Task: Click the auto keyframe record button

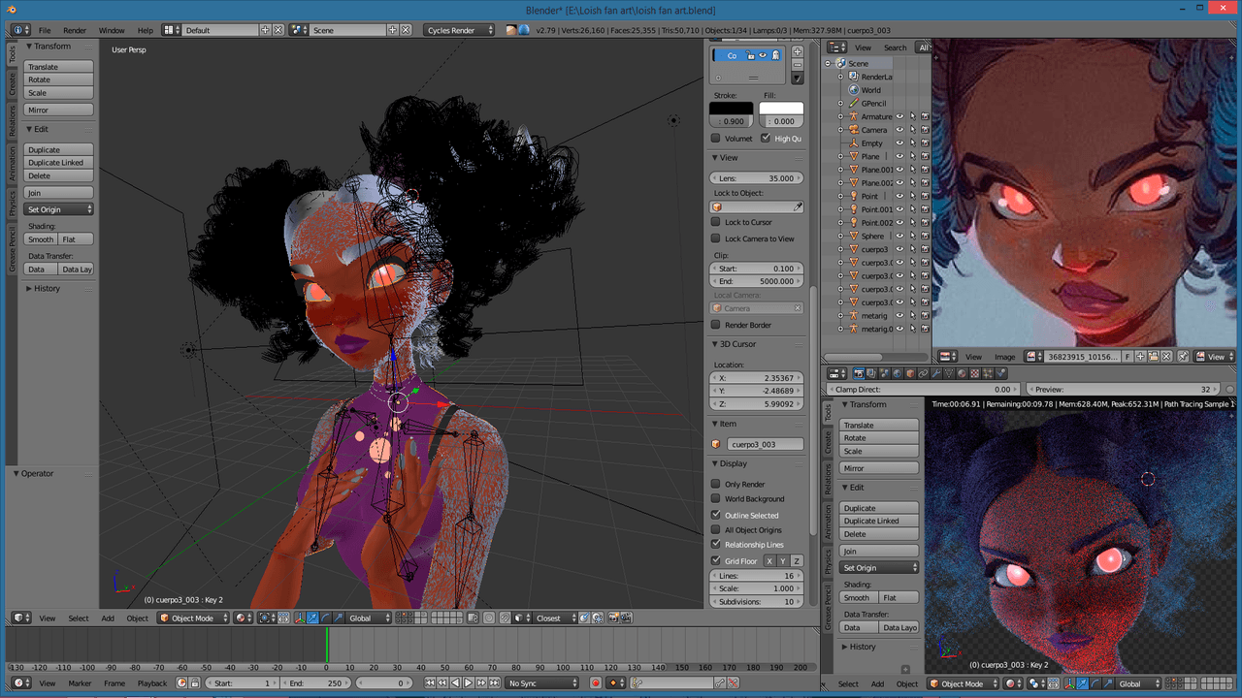Action: point(596,682)
